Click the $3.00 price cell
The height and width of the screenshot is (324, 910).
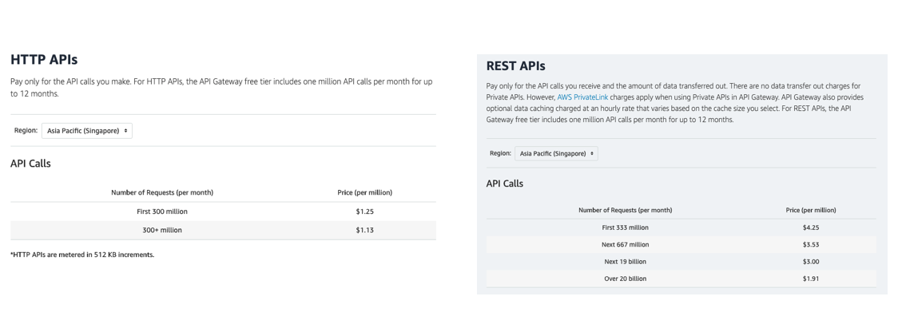tap(811, 262)
